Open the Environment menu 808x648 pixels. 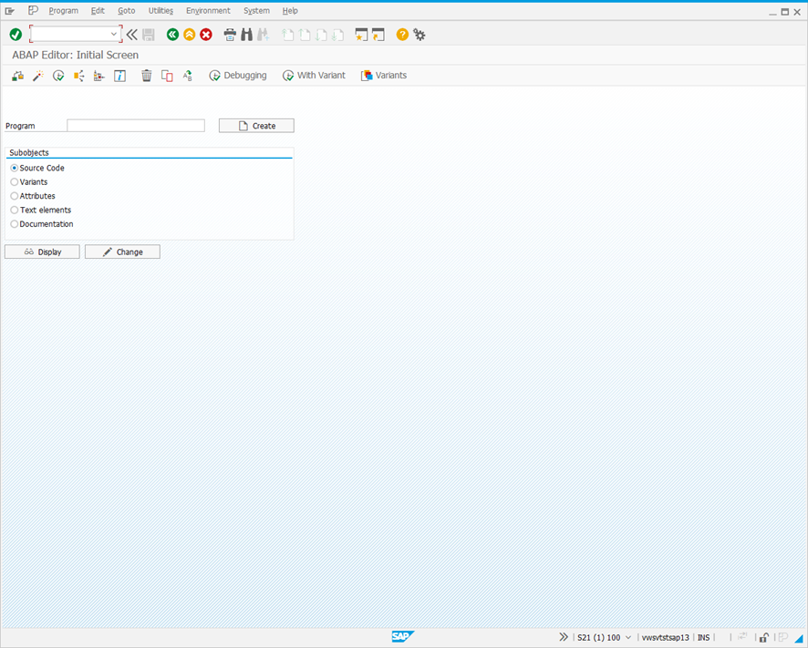(x=208, y=10)
